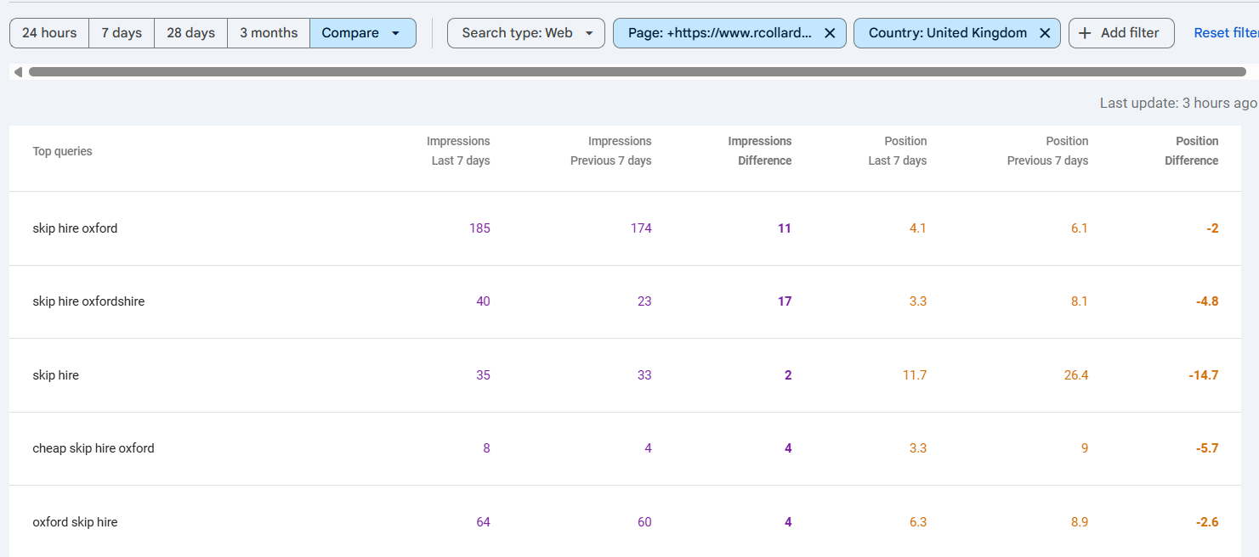The image size is (1259, 557).
Task: Sort by Impressions Difference column header
Action: [759, 151]
